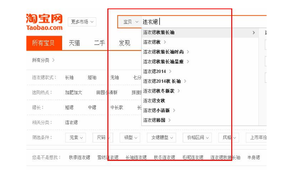Open the 宝贝 search type dropdown
The image size is (300, 181).
[131, 22]
